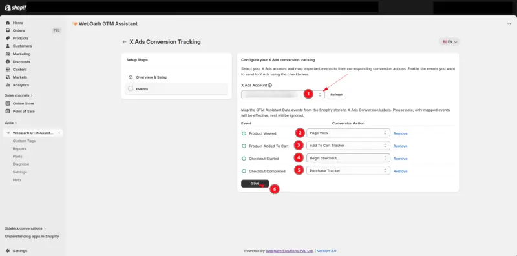Click the Content icon in sidebar
This screenshot has width=517, height=256.
(8, 70)
